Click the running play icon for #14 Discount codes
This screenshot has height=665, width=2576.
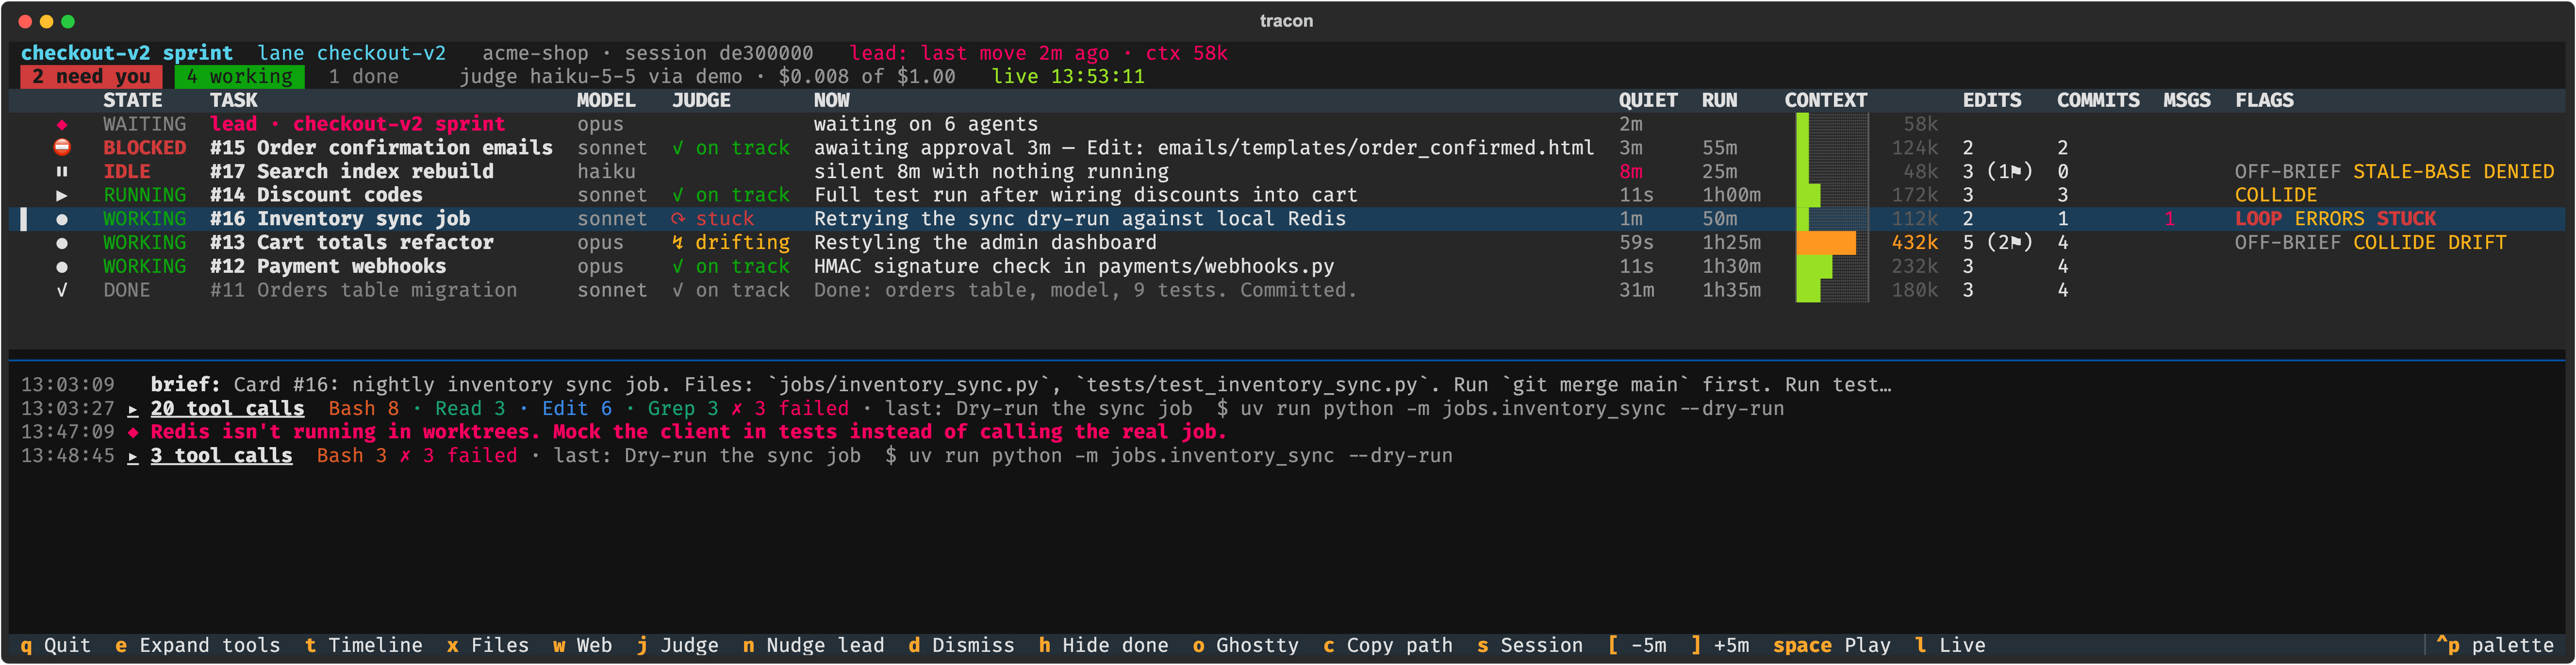62,195
